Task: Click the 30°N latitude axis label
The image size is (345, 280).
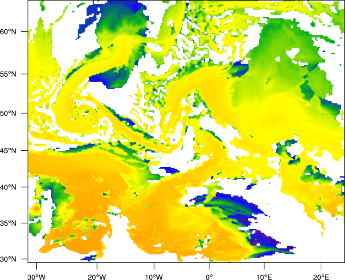Action: (x=8, y=259)
